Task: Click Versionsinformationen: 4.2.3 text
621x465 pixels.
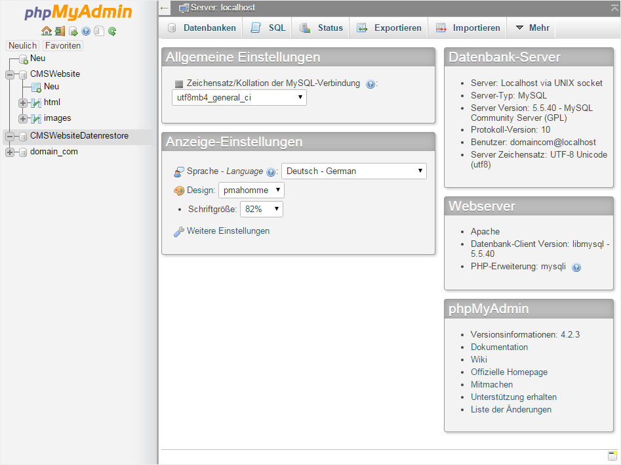Action: (x=525, y=335)
